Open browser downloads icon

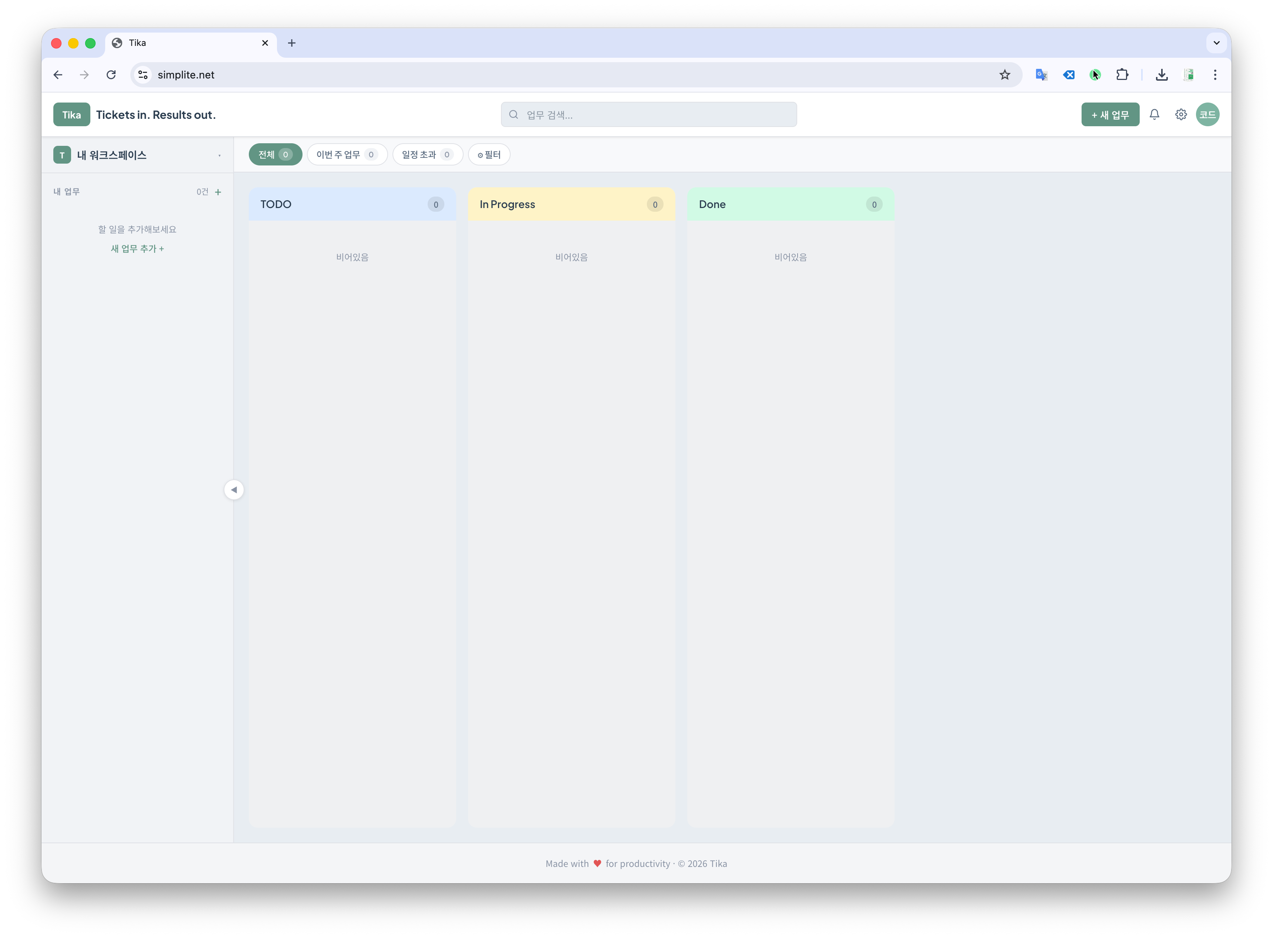1162,75
